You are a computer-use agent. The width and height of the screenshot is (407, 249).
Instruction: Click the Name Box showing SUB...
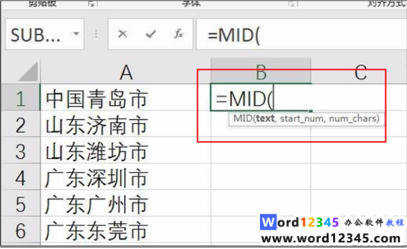click(x=45, y=34)
